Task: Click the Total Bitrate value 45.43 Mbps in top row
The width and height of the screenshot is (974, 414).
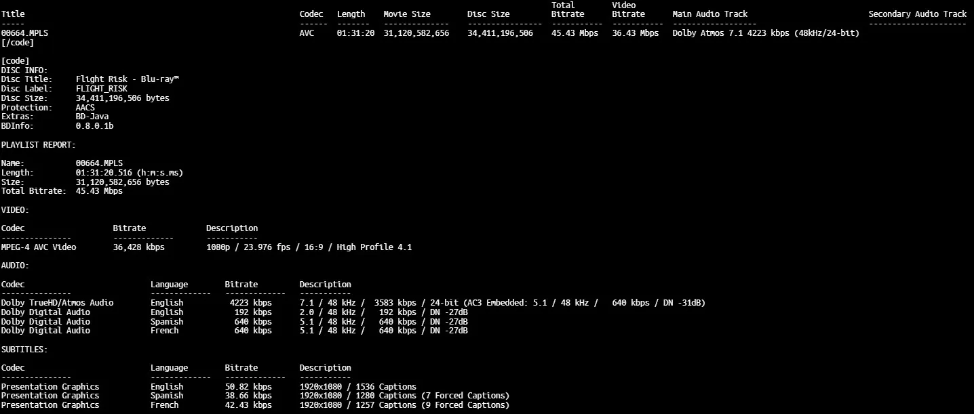Action: pyautogui.click(x=574, y=33)
